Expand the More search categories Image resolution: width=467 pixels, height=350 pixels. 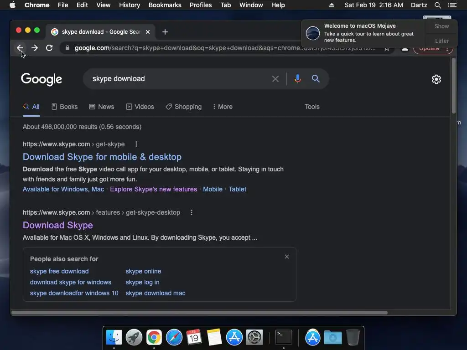223,107
